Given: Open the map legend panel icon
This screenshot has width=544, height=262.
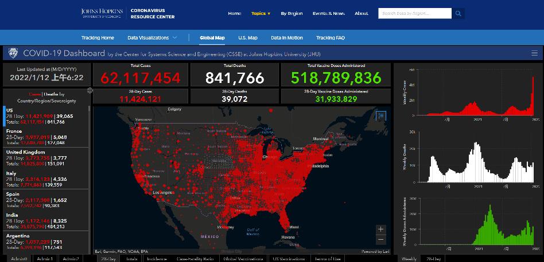Looking at the screenshot, I should tap(382, 116).
